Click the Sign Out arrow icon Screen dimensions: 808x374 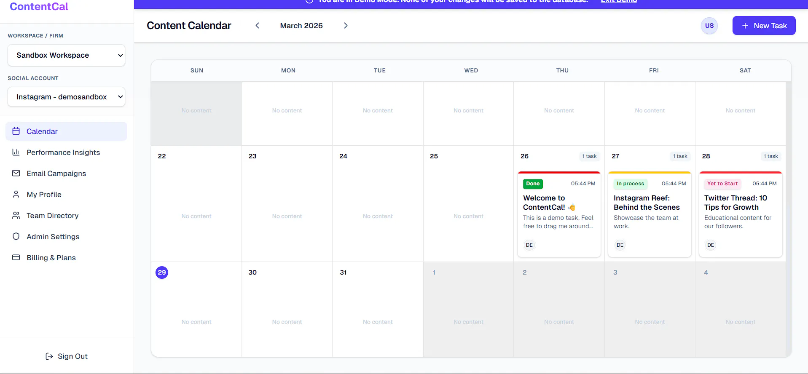click(49, 356)
